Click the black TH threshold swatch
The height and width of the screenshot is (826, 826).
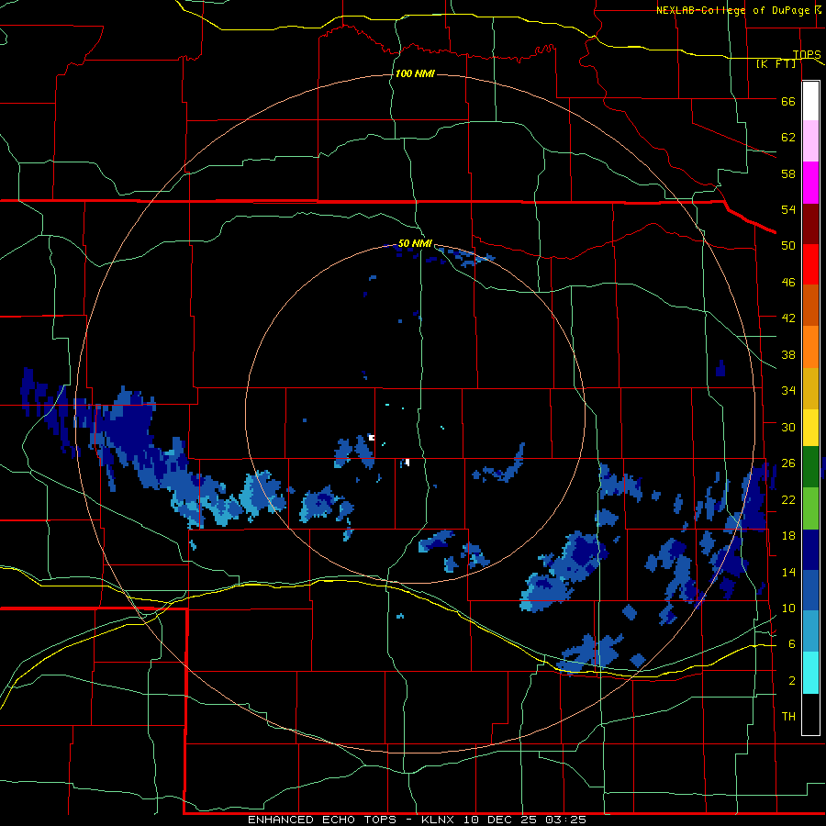pos(810,714)
